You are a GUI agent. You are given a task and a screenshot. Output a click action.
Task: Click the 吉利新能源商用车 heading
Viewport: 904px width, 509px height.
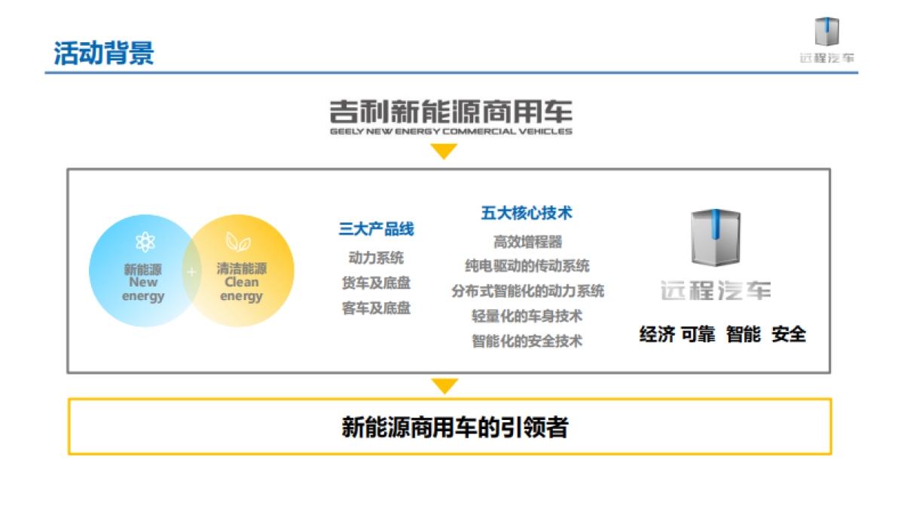click(450, 111)
